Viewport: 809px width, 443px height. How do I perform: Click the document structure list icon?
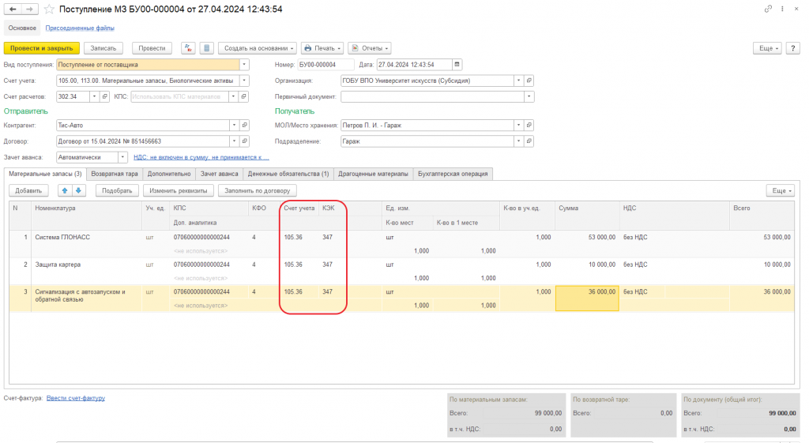206,48
